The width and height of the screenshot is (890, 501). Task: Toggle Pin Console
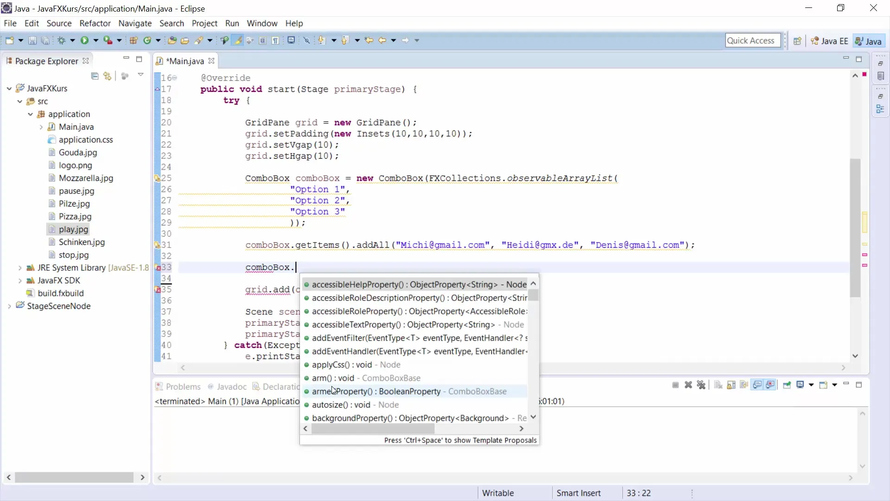(x=787, y=385)
